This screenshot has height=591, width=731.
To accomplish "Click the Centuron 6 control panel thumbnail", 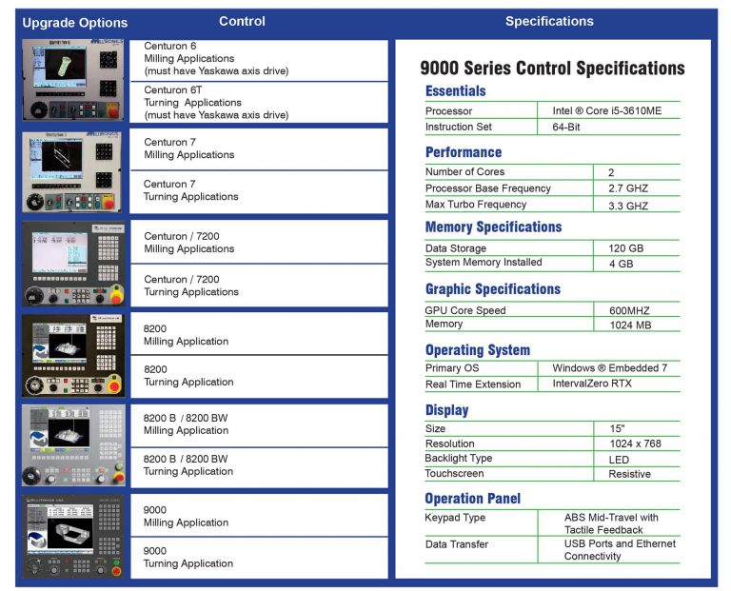I will point(73,80).
